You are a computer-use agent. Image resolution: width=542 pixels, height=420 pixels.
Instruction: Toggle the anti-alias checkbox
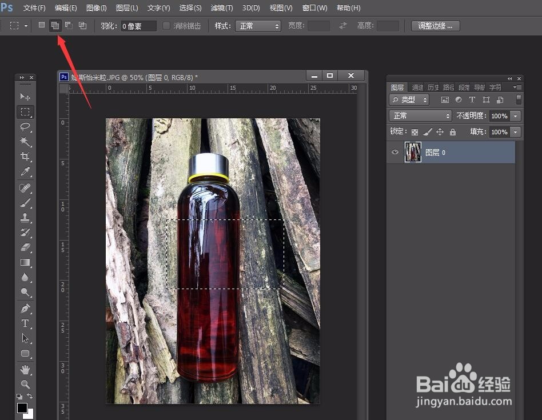(166, 26)
